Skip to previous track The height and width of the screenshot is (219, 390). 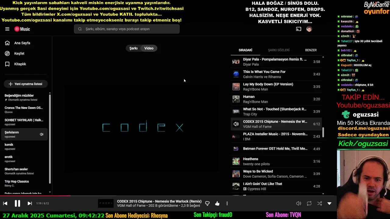click(x=5, y=203)
